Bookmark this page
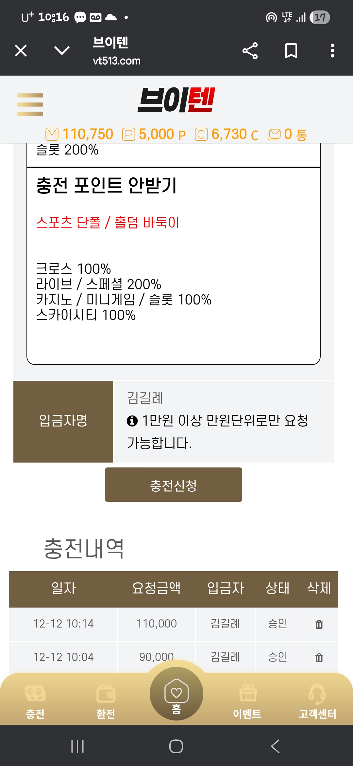This screenshot has height=766, width=353. coord(291,51)
